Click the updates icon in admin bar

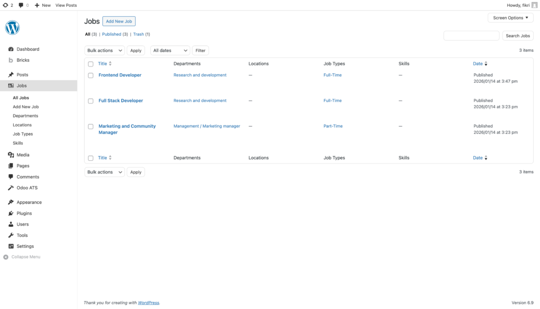[5, 5]
